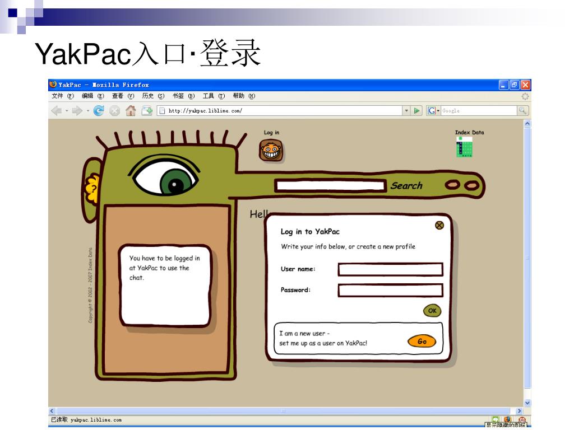Close the Log in to YakPac dialog
The width and height of the screenshot is (574, 430).
[x=439, y=225]
